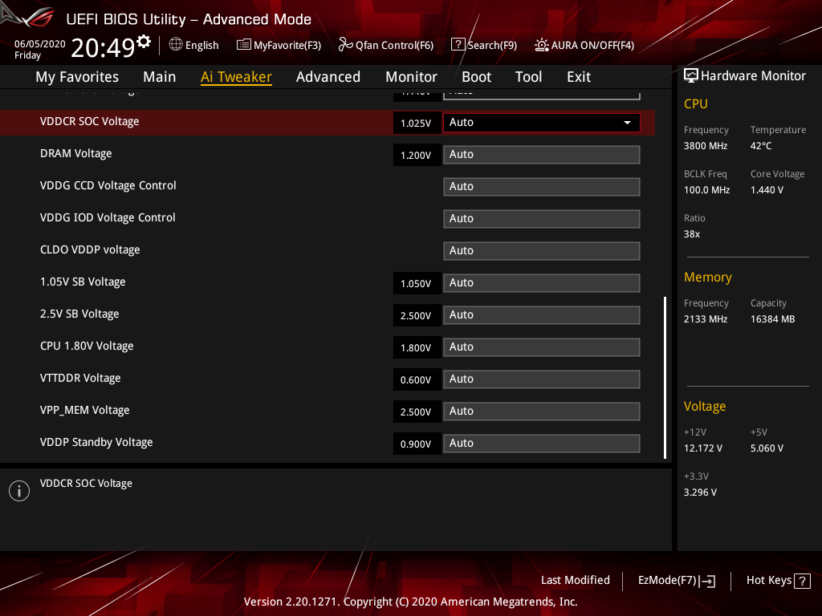This screenshot has width=822, height=616.
Task: Click CPU 1.80V Voltage Auto field
Action: 542,346
